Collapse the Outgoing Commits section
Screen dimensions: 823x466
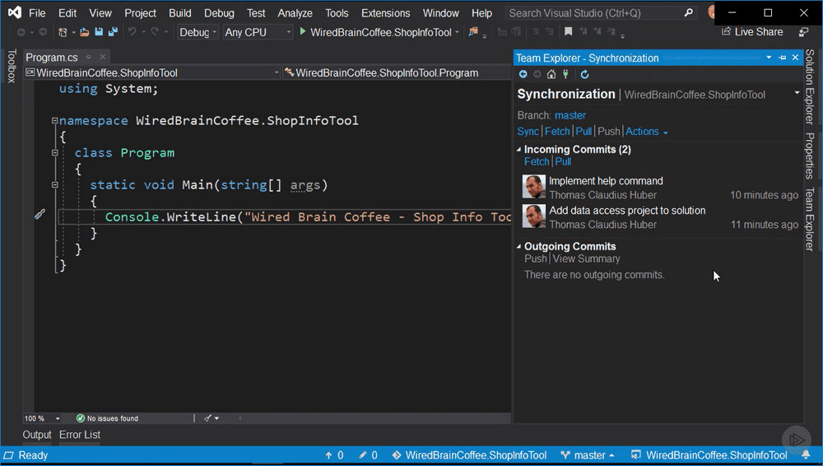coord(518,246)
